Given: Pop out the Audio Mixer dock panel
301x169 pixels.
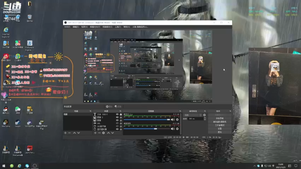Looking at the screenshot, I should tap(180, 111).
